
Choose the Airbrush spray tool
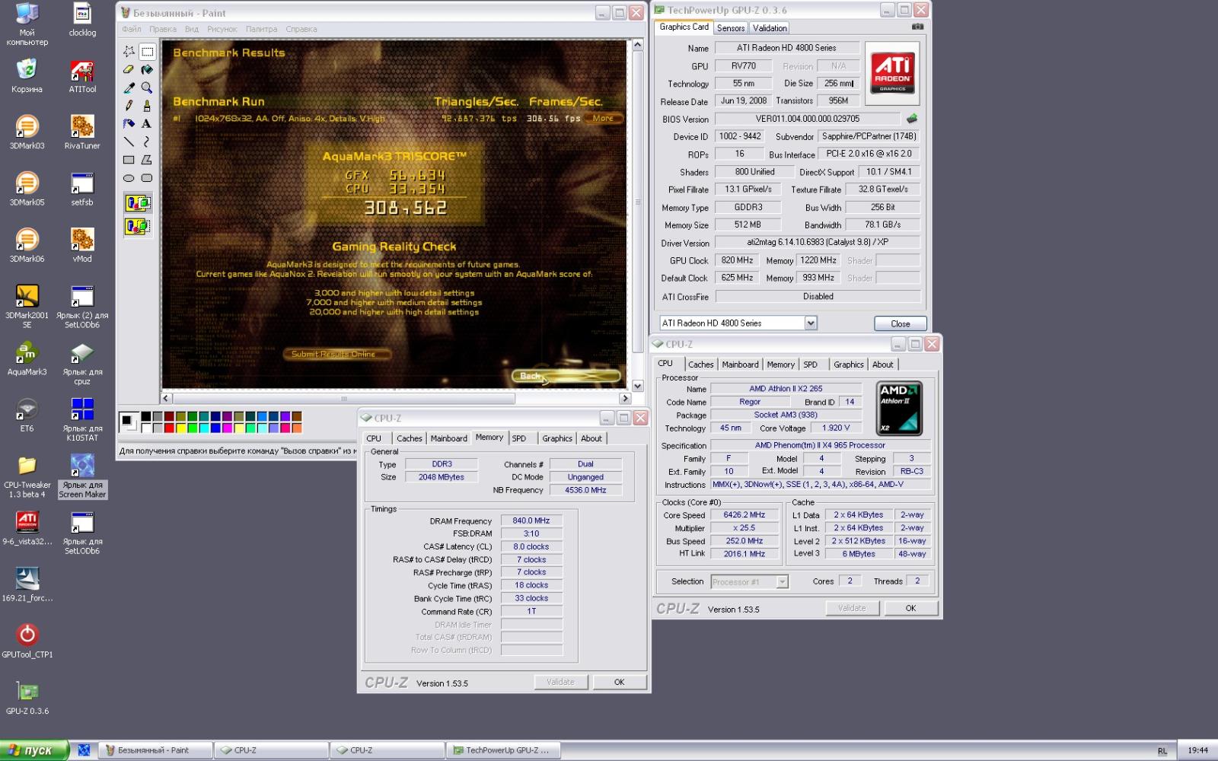coord(129,123)
